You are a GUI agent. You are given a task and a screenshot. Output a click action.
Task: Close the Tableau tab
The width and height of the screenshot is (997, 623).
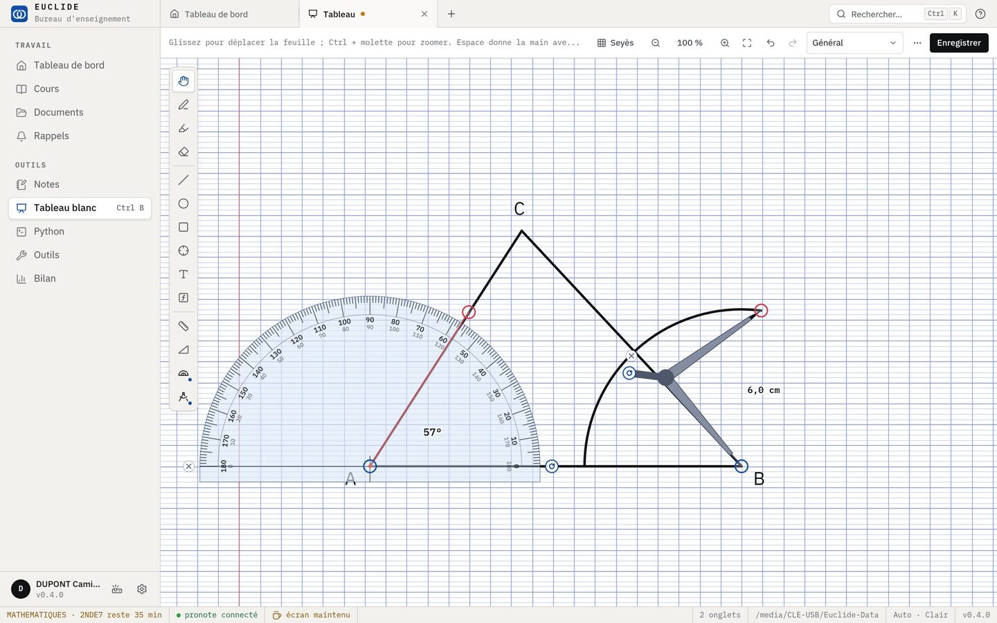[424, 14]
